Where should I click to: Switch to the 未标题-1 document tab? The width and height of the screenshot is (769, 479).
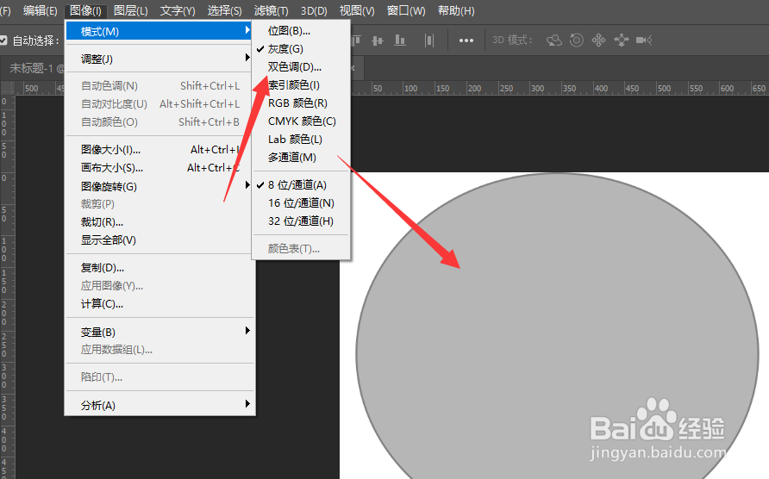click(x=33, y=68)
